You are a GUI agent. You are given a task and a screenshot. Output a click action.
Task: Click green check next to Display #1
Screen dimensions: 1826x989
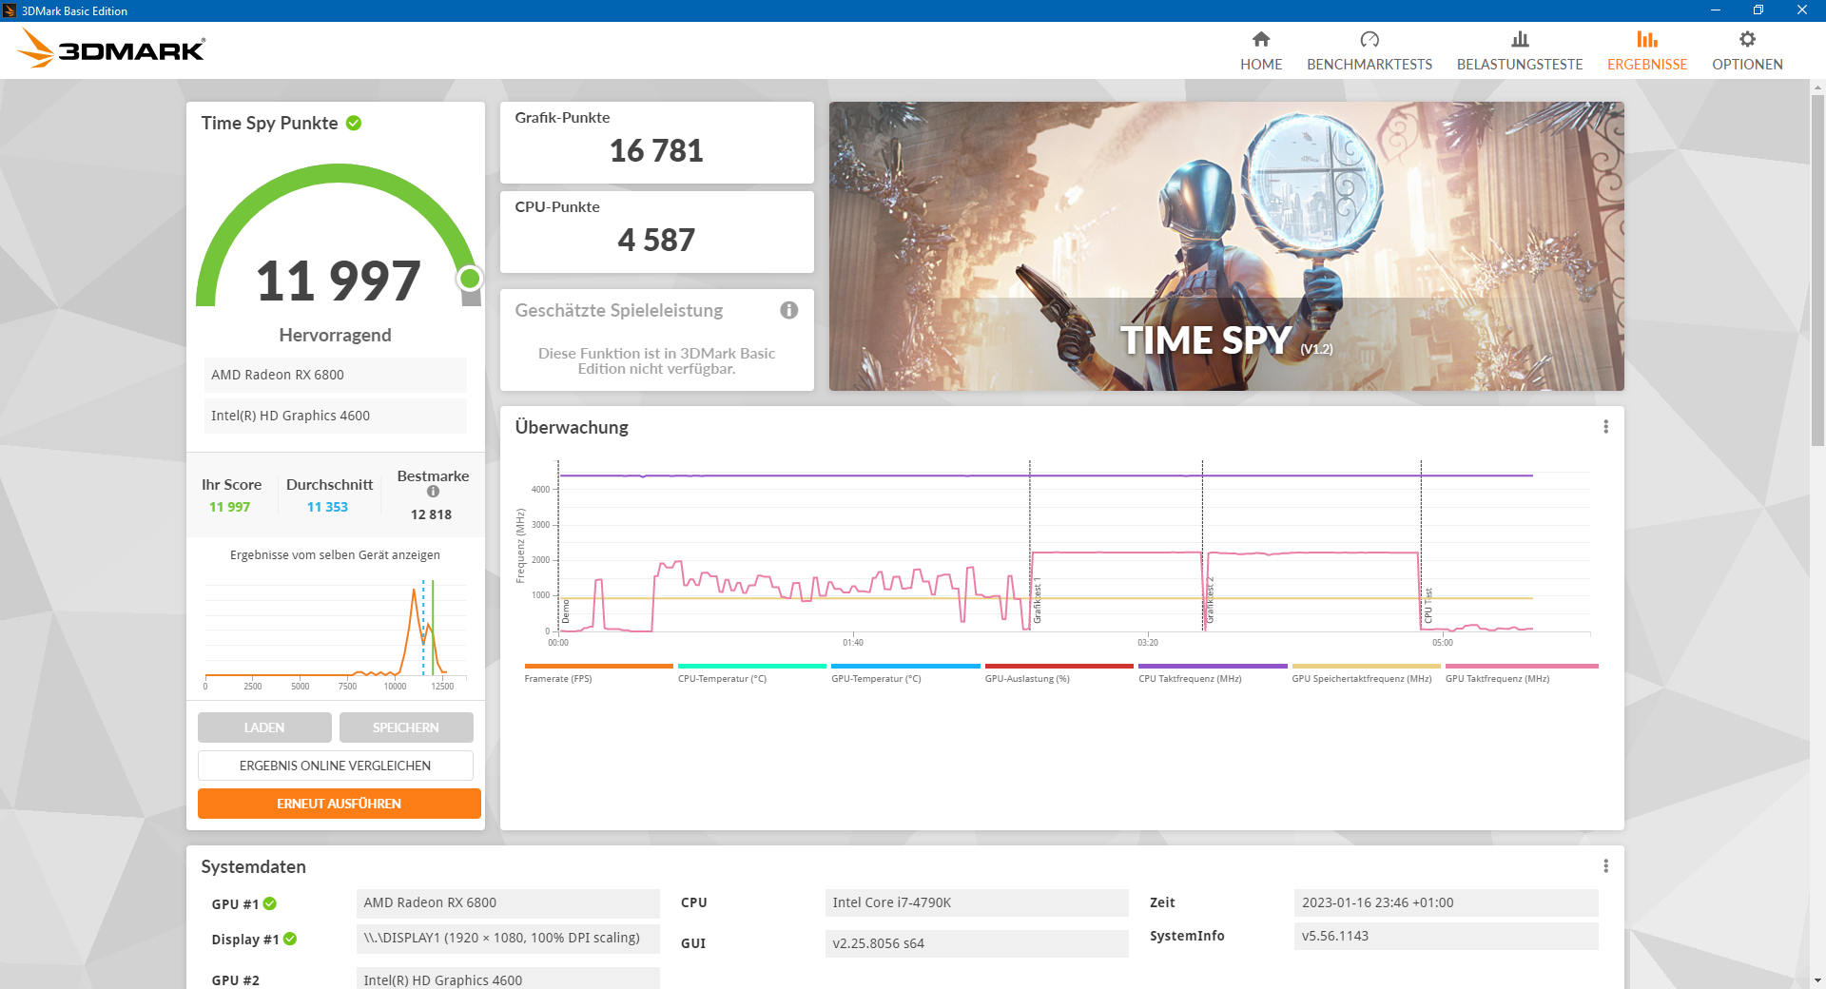[290, 939]
